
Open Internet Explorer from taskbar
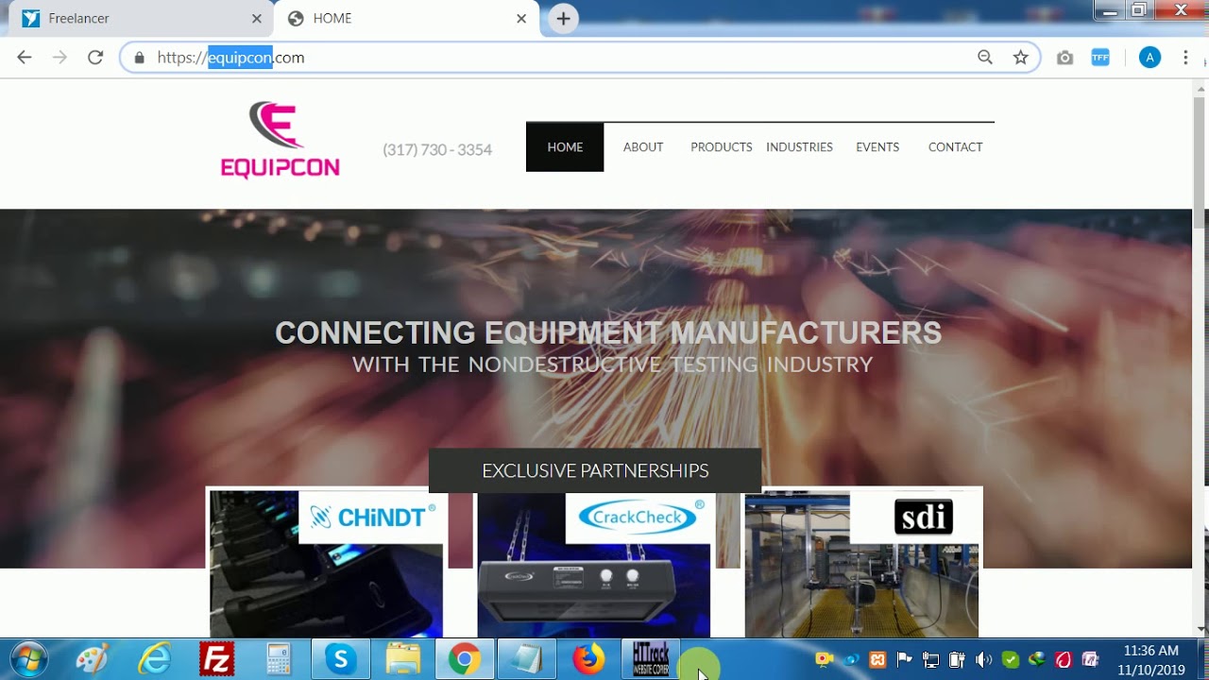(154, 659)
